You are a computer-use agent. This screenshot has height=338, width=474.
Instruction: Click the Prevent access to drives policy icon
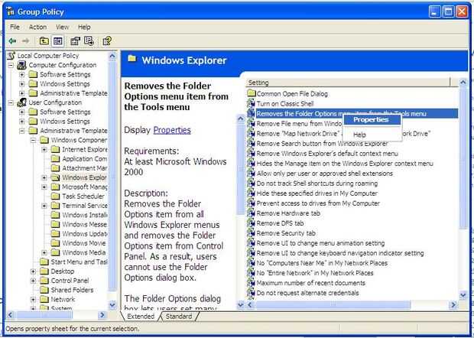[251, 203]
